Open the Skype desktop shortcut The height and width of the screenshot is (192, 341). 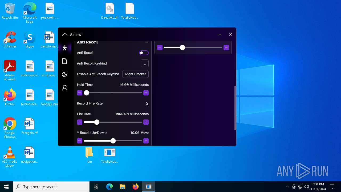point(30,40)
